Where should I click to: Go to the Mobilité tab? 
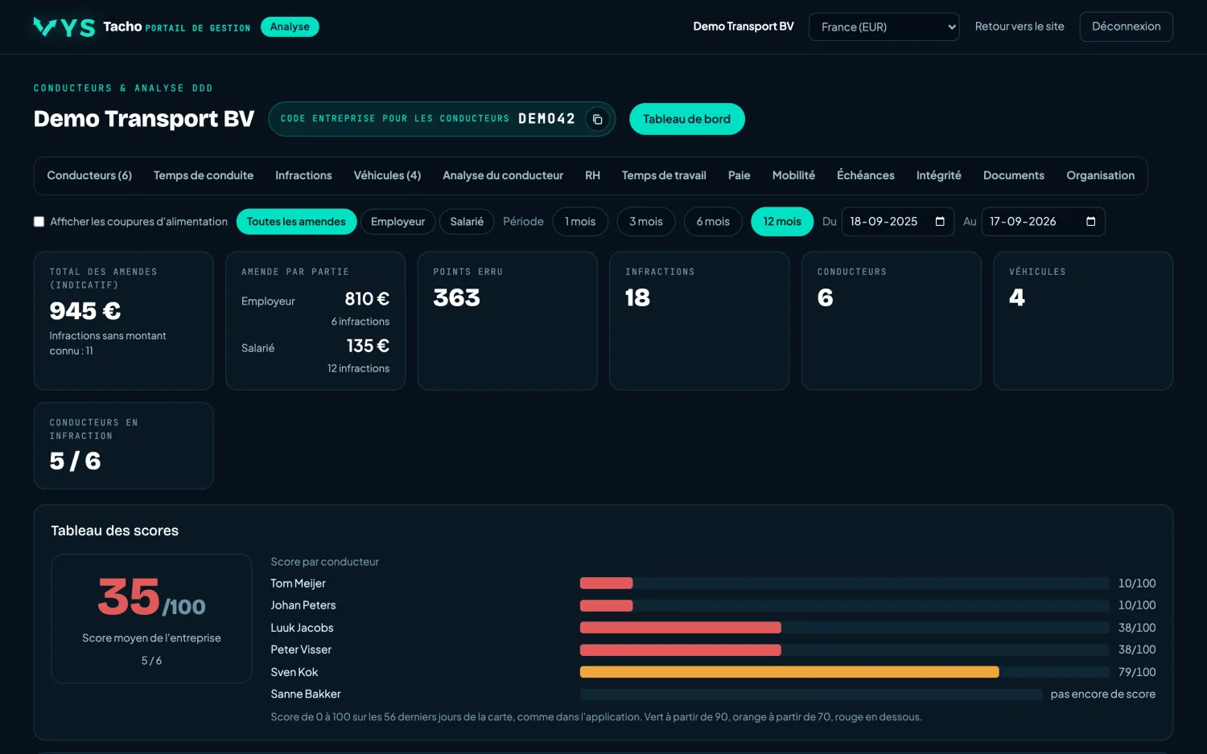[x=793, y=175]
